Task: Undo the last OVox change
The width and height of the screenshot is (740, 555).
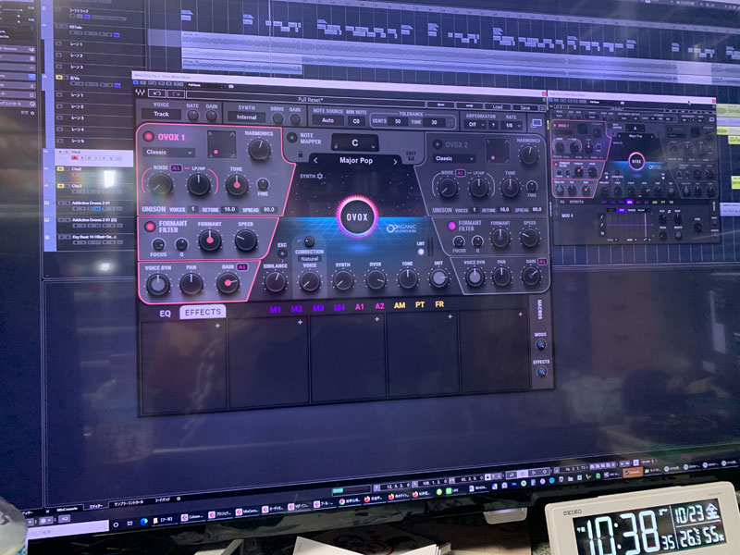Action: (x=156, y=93)
